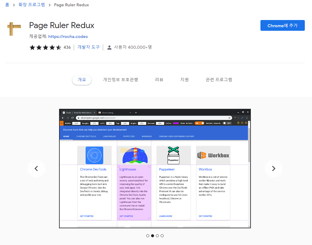Click the Page Ruler Redux extension icon
Image resolution: width=312 pixels, height=245 pixels.
[14, 29]
